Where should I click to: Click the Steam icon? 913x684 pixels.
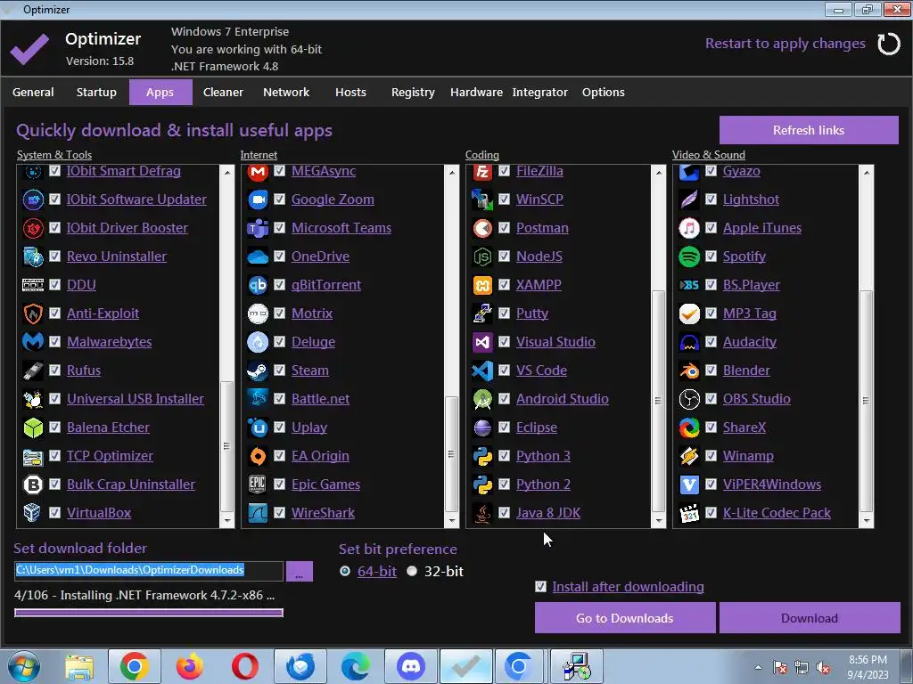[258, 370]
